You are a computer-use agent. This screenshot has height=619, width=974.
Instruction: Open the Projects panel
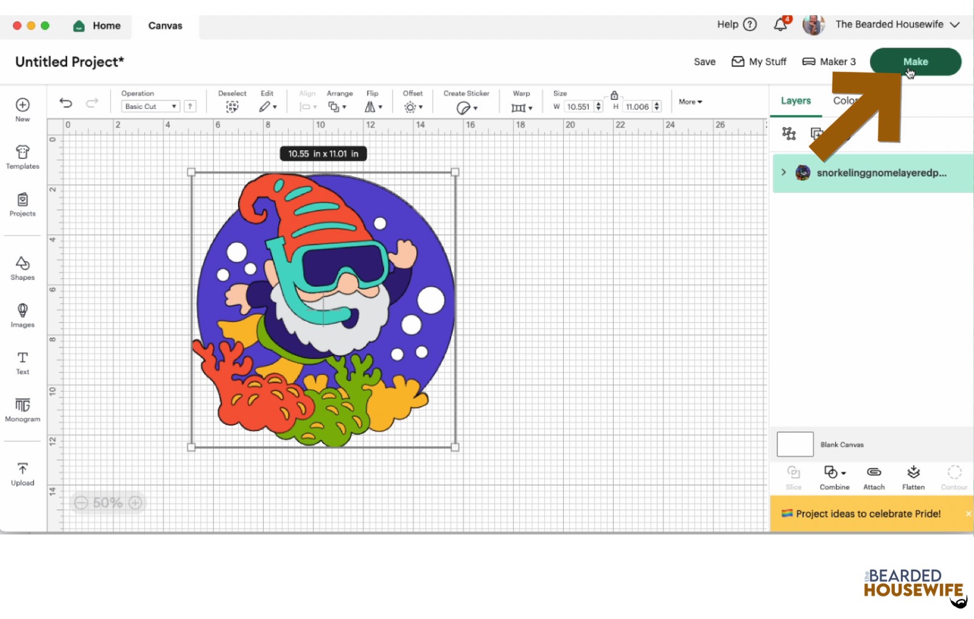pyautogui.click(x=23, y=205)
